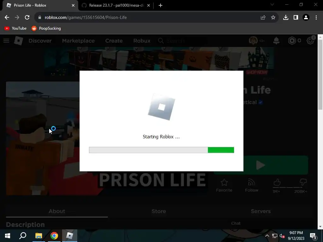Open the Roblox notifications bell
The width and height of the screenshot is (323, 242).
click(276, 41)
